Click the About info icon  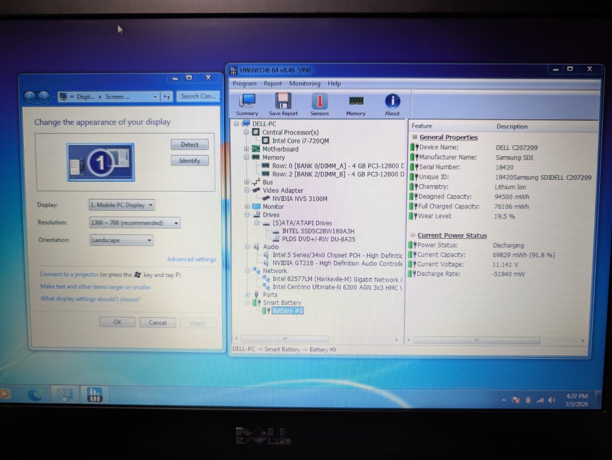point(392,104)
